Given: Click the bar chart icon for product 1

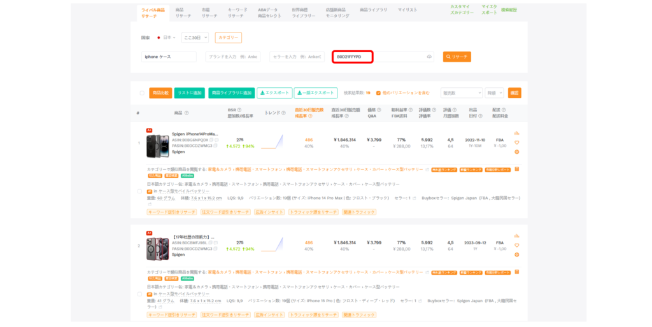Looking at the screenshot, I should [516, 133].
